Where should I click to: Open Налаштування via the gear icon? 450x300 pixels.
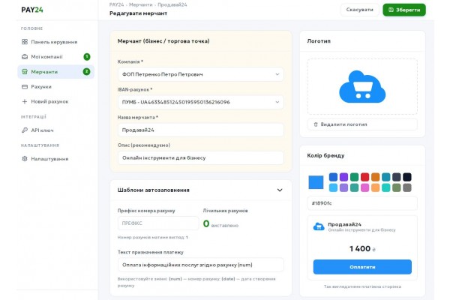(25, 159)
